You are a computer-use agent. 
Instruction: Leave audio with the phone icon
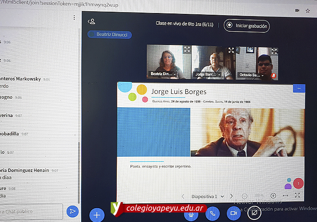pyautogui.click(x=212, y=213)
